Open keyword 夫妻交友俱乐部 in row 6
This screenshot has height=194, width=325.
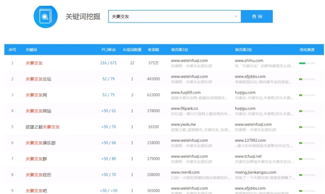coord(41,142)
